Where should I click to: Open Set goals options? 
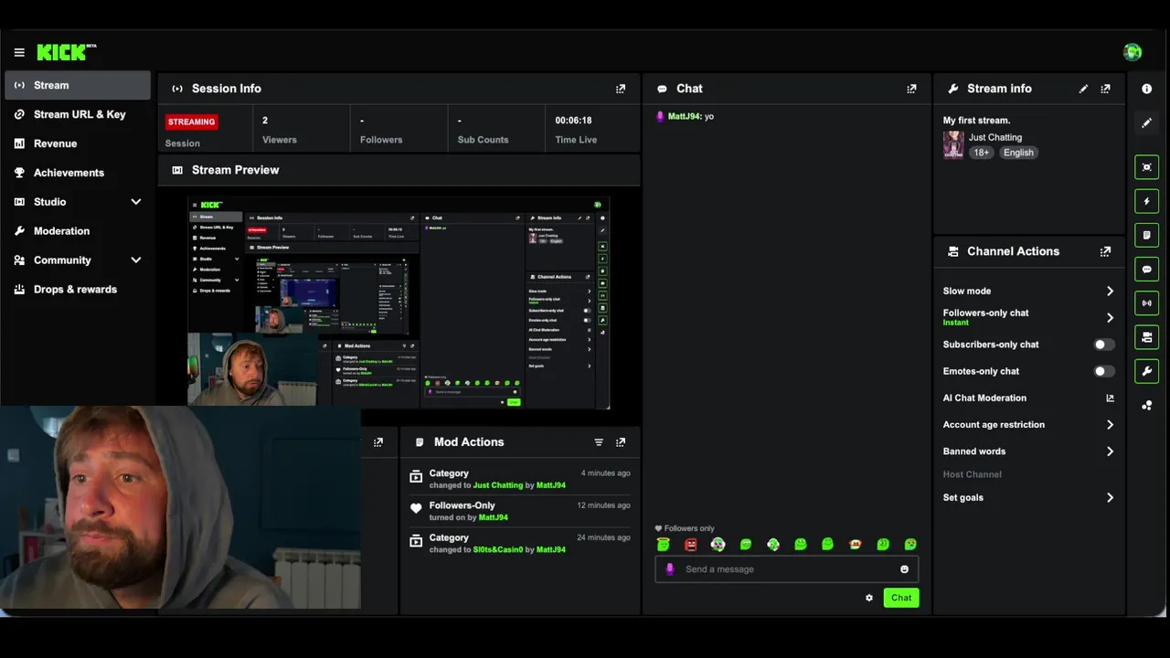tap(1028, 498)
